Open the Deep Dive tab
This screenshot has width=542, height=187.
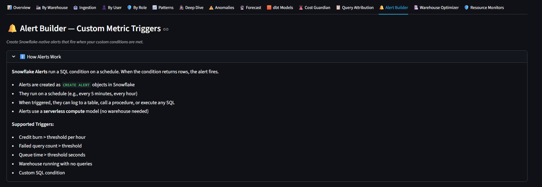[191, 7]
